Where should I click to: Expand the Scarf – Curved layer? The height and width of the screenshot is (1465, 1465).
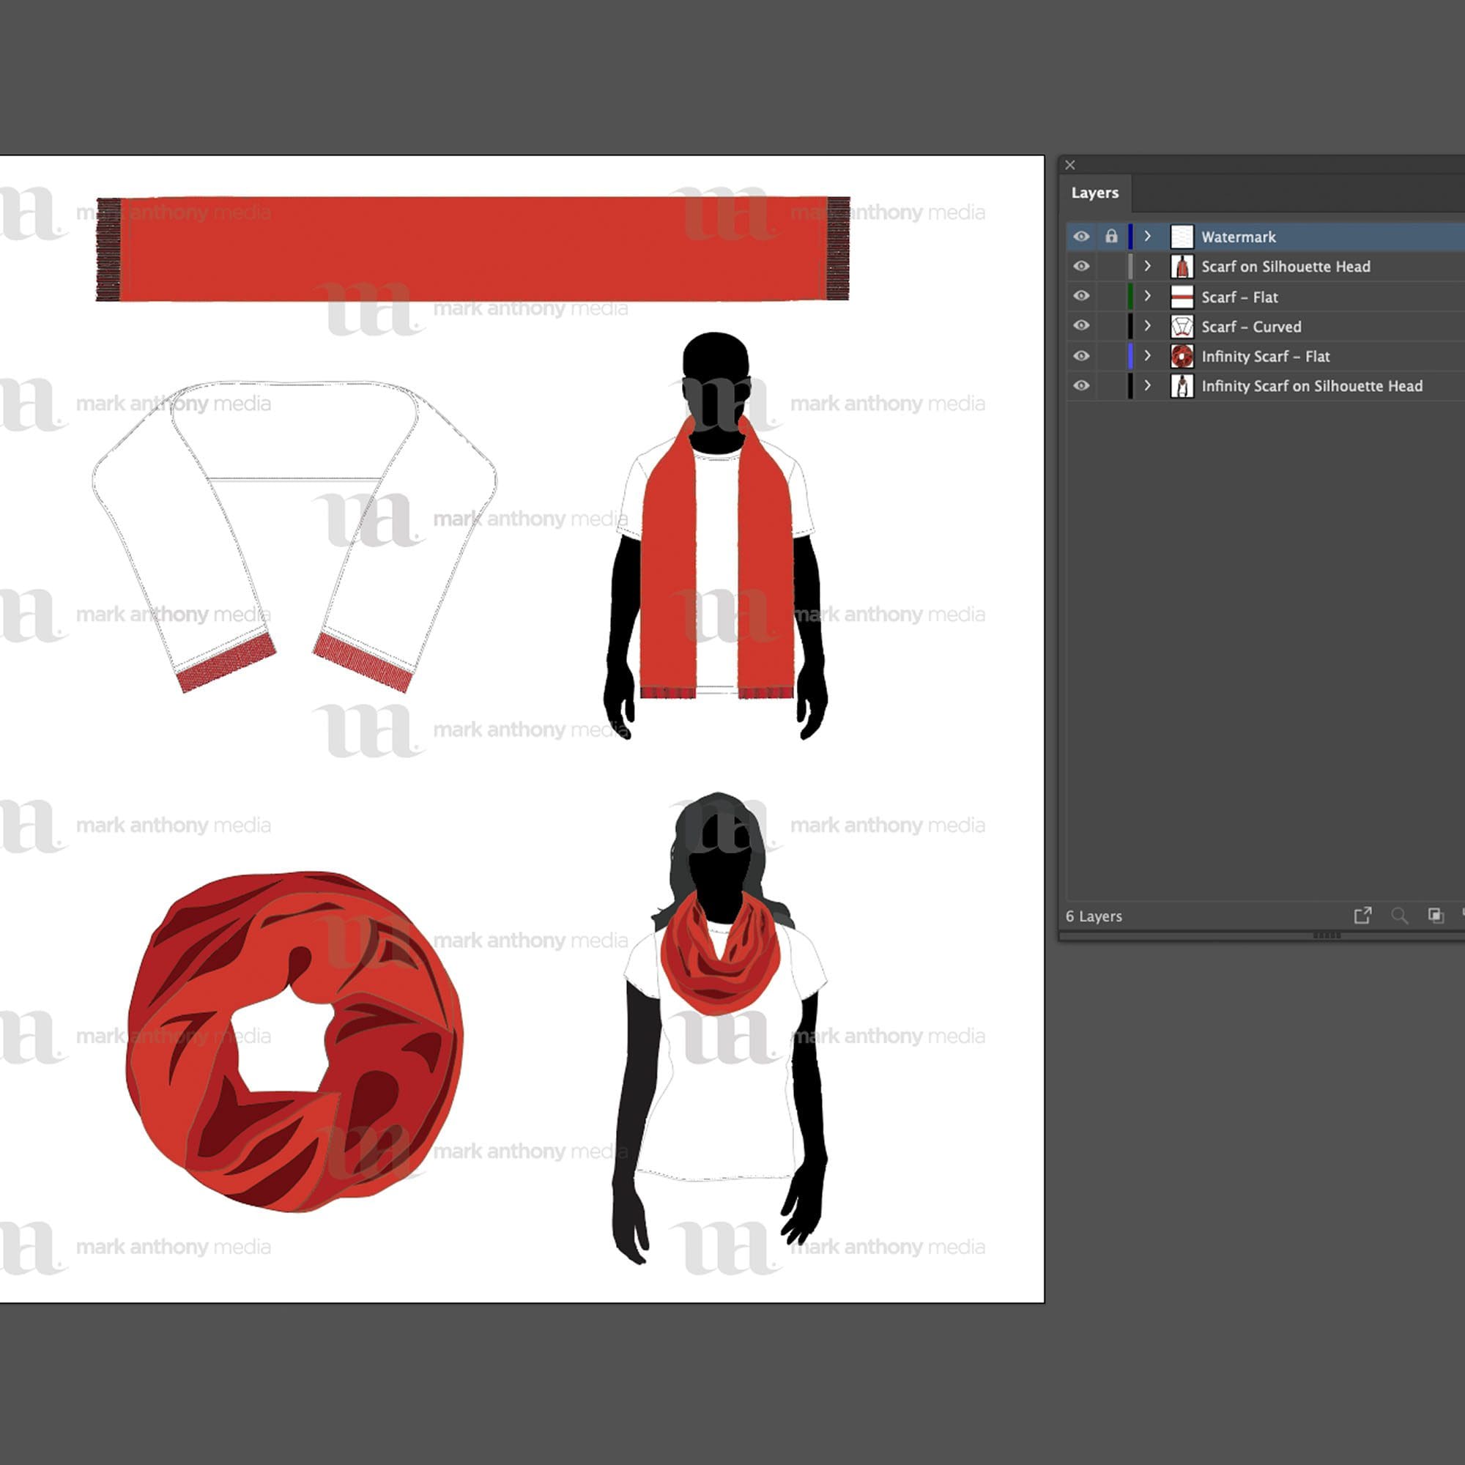tap(1147, 326)
